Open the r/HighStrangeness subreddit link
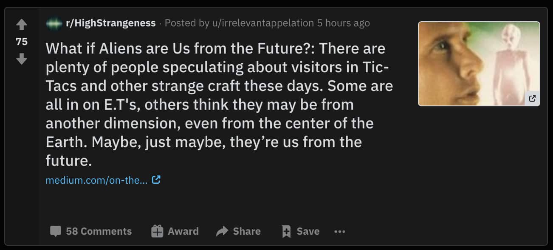The width and height of the screenshot is (553, 250). click(110, 23)
